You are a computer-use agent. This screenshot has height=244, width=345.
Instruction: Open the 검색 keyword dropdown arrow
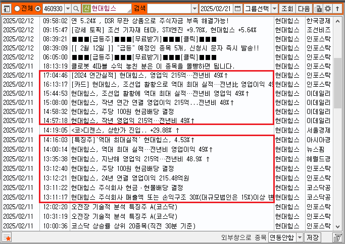(x=194, y=9)
